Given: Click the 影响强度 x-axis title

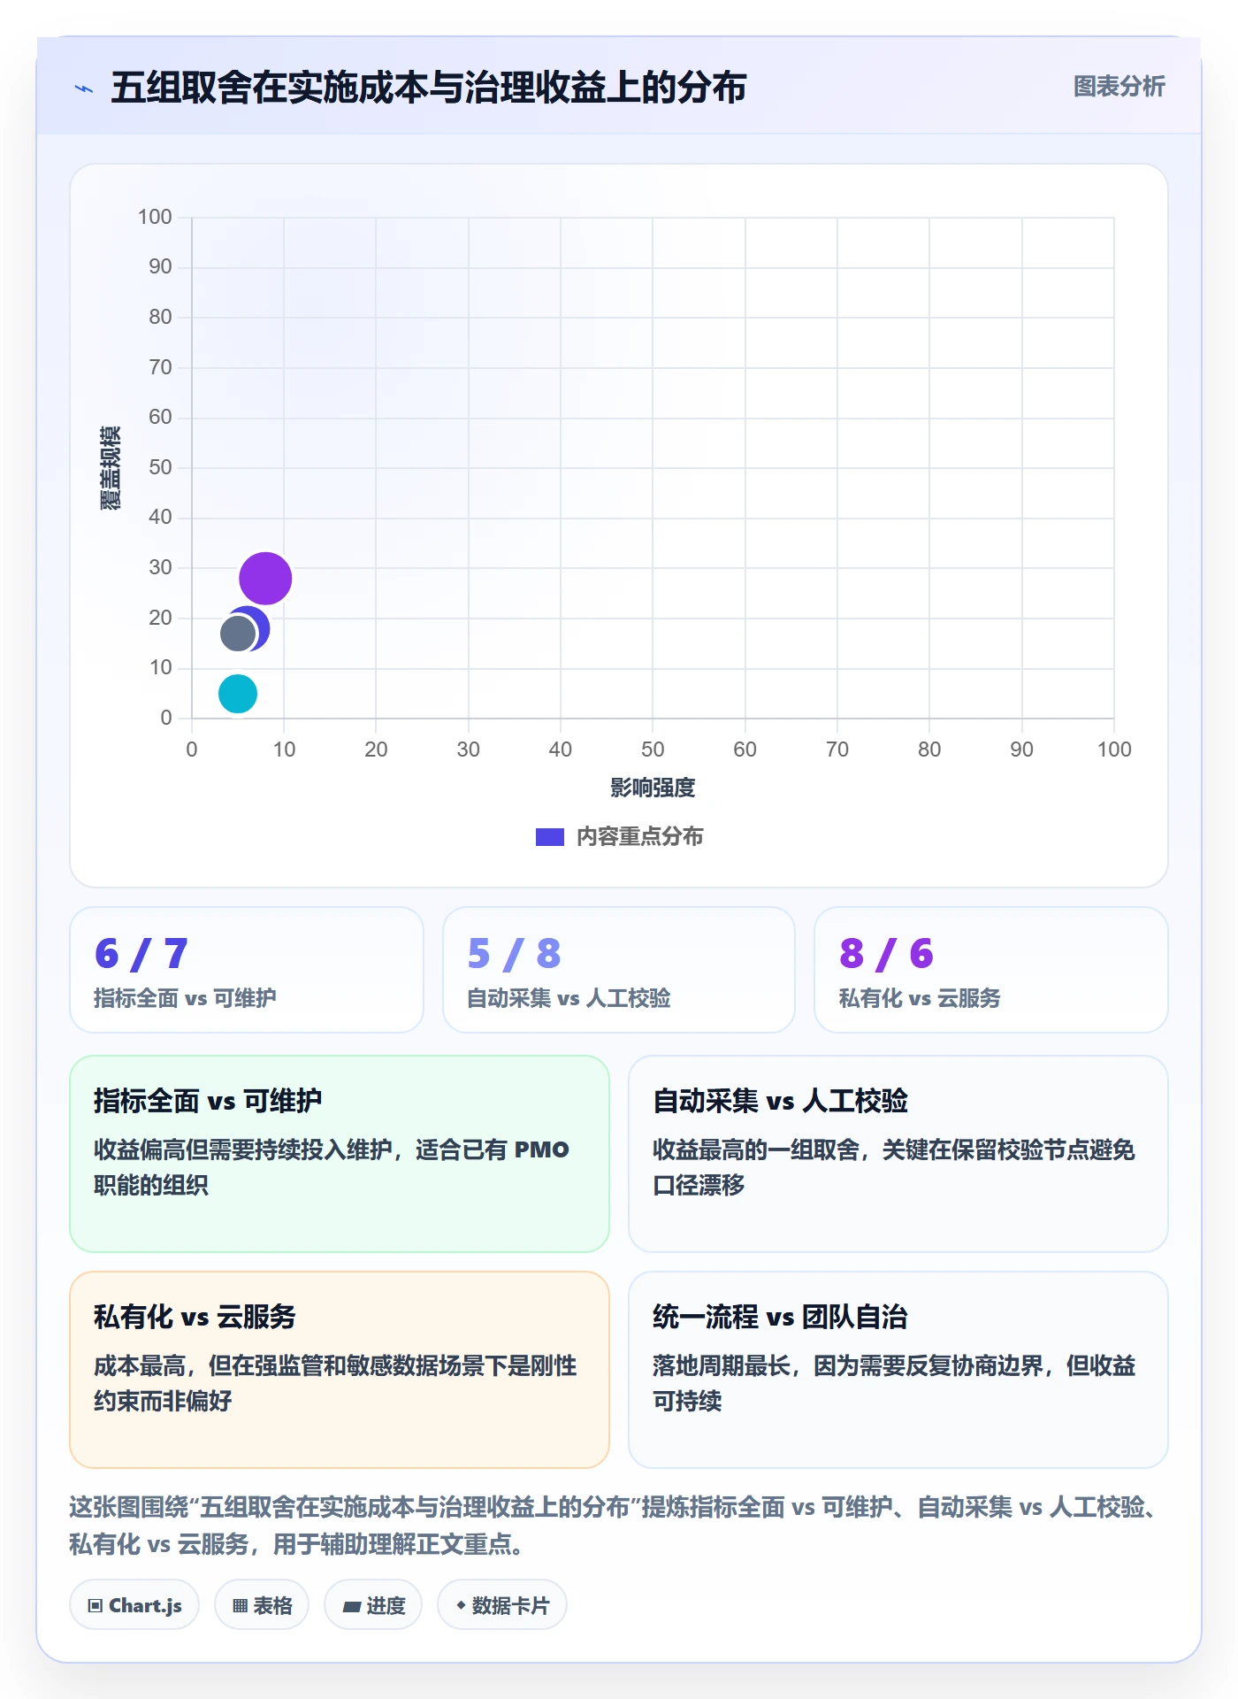Looking at the screenshot, I should pos(653,788).
